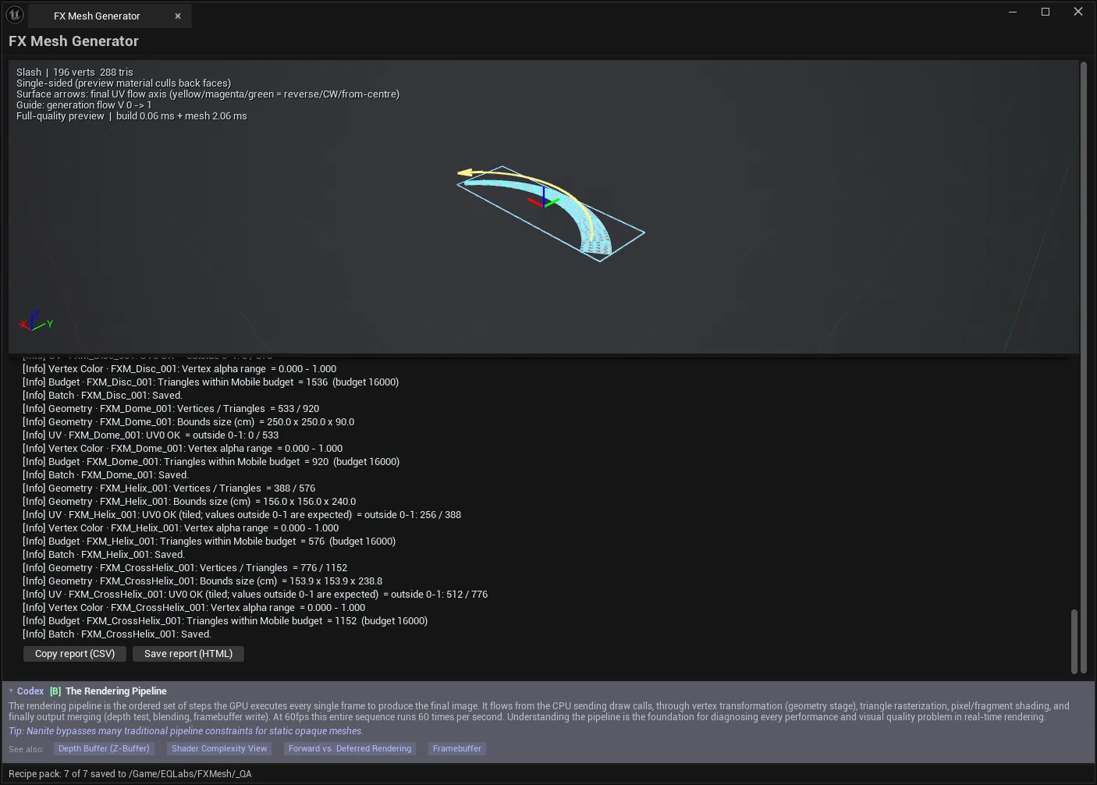This screenshot has width=1097, height=785.
Task: Click the transform pivot gizmo on mesh
Action: [x=543, y=199]
